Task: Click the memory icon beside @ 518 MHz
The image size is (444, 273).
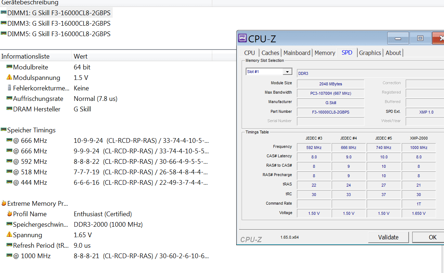Action: tap(9, 172)
